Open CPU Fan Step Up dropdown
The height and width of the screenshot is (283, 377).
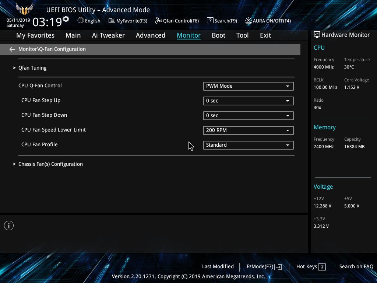pos(249,101)
